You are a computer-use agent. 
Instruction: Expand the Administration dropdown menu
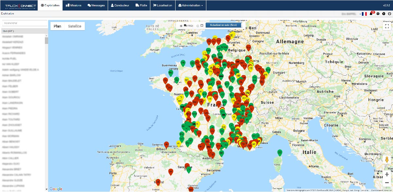[x=191, y=5]
